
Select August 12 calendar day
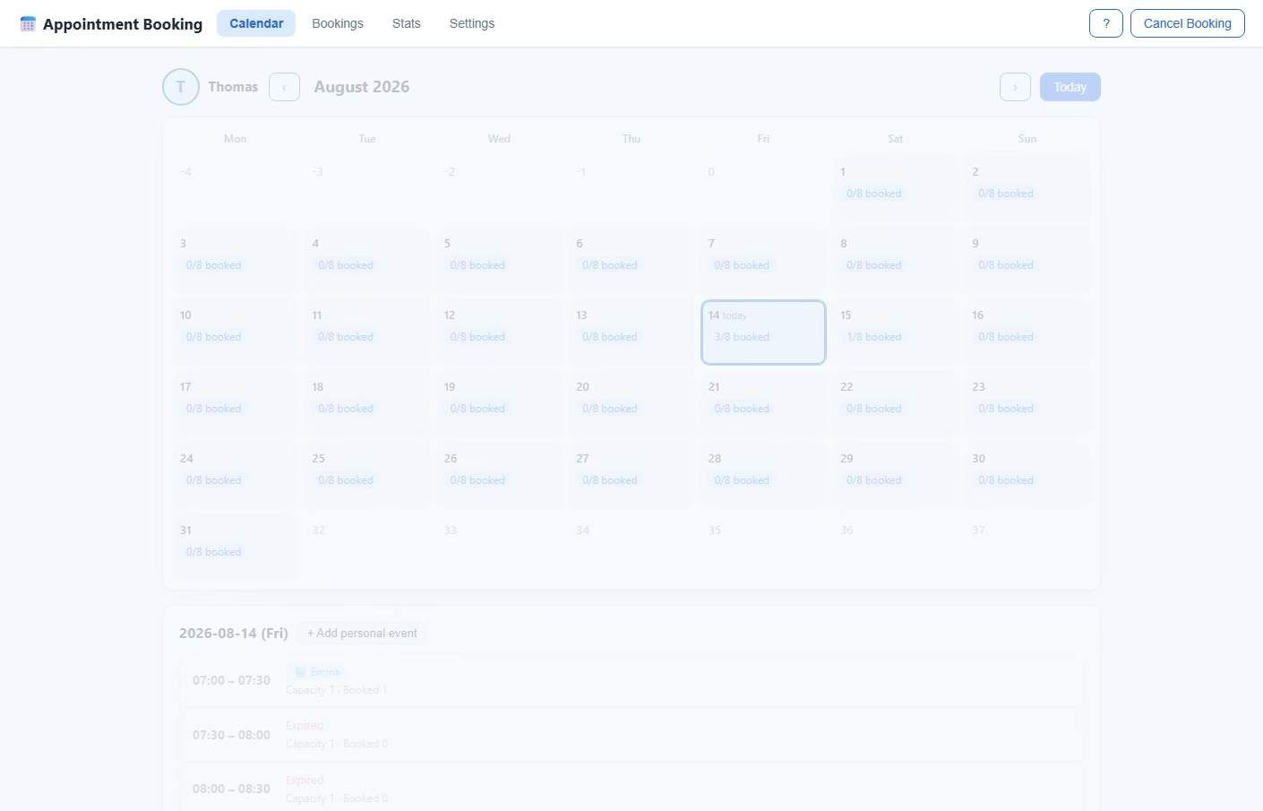pos(499,332)
